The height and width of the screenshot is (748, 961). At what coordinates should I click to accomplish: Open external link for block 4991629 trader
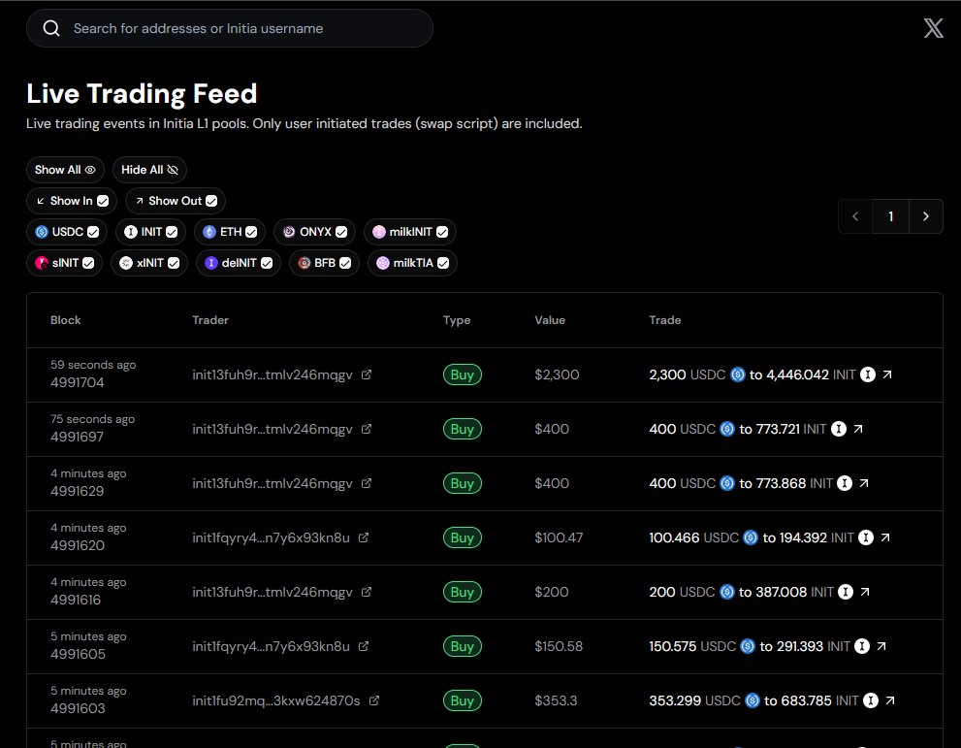367,483
